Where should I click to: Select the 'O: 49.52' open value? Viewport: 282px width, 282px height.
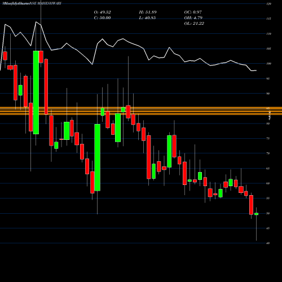coord(102,12)
